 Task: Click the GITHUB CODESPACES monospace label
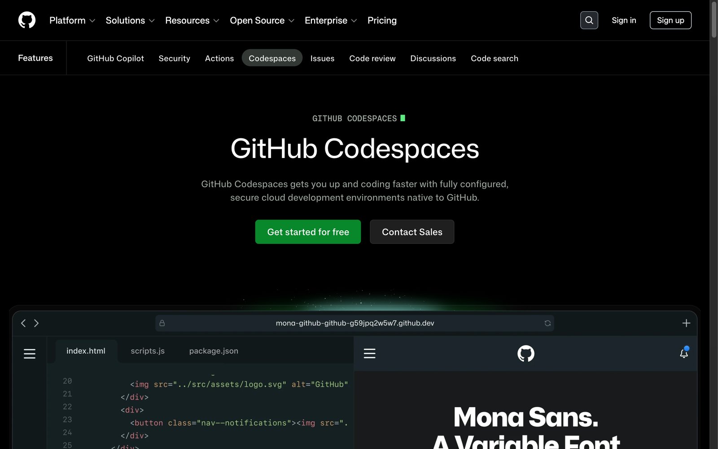[355, 119]
